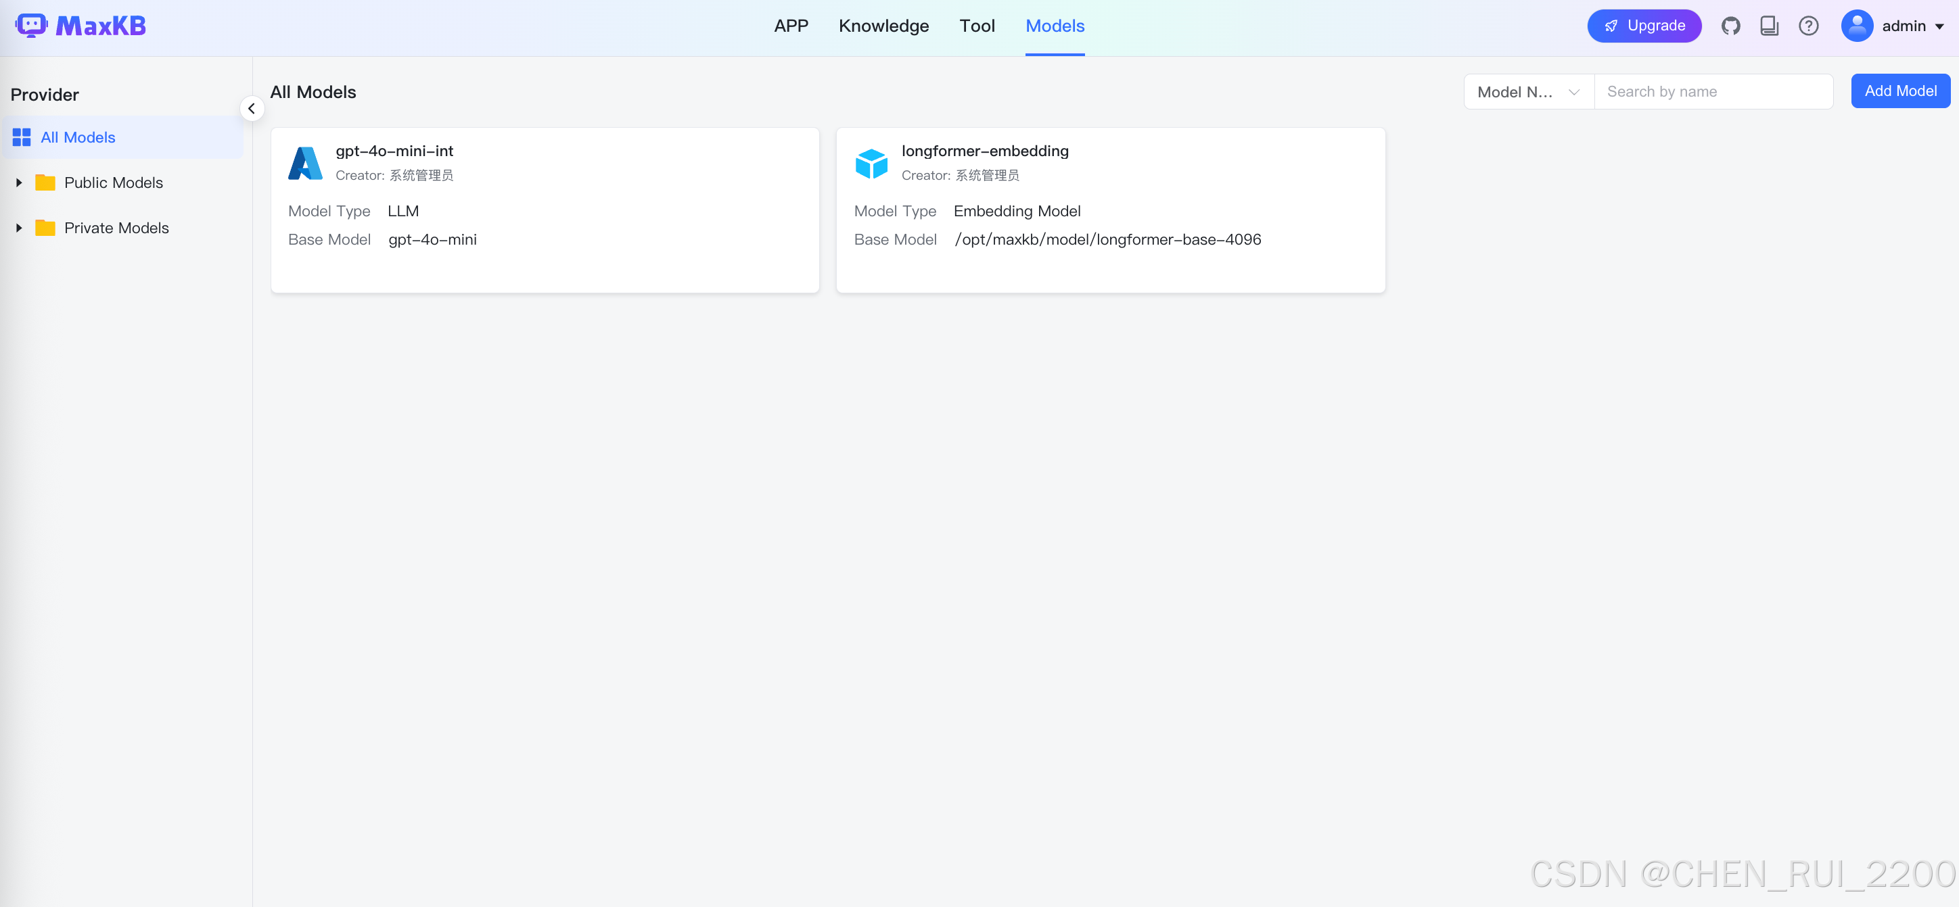Expand the Public Models tree node

click(19, 182)
